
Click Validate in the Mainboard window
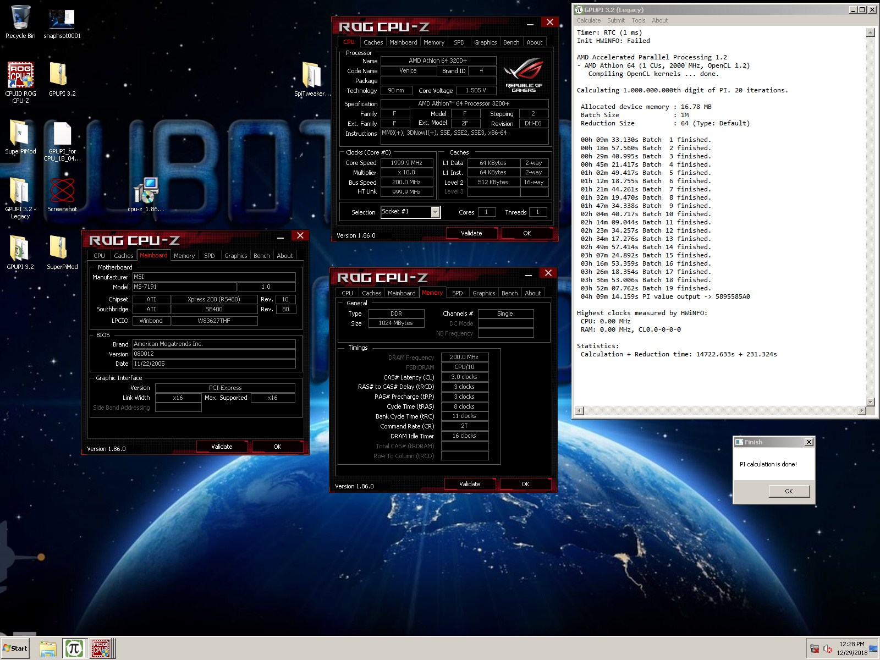tap(222, 447)
